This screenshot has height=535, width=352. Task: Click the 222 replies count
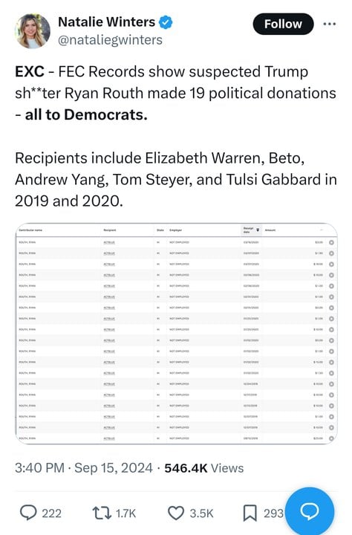click(x=51, y=513)
